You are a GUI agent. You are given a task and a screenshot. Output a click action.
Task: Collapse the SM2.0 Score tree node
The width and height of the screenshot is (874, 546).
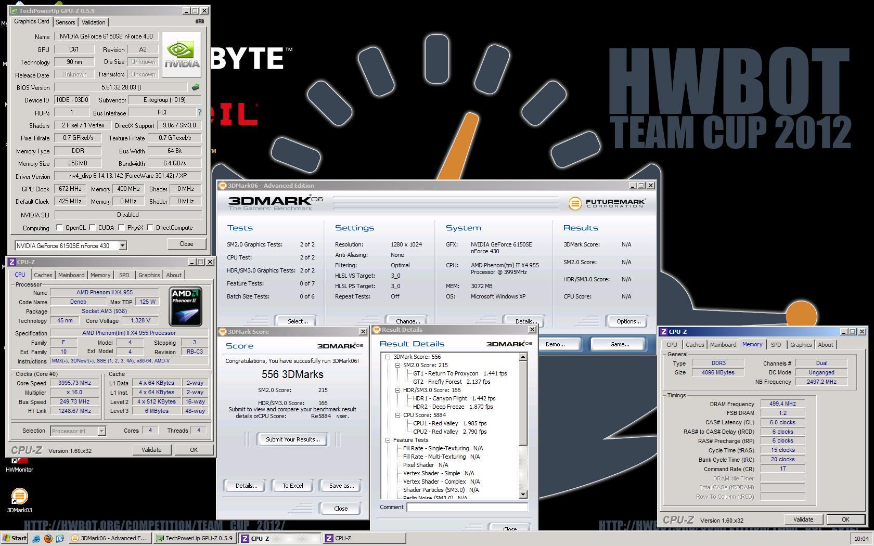point(397,365)
